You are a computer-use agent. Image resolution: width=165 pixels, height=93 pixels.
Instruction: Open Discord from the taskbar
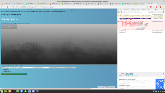pyautogui.click(x=33, y=91)
